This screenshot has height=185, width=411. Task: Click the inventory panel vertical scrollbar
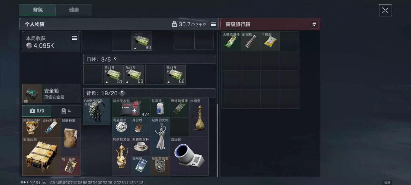pos(218,140)
